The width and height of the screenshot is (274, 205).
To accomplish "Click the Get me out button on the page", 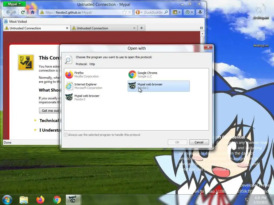I will coord(50,111).
